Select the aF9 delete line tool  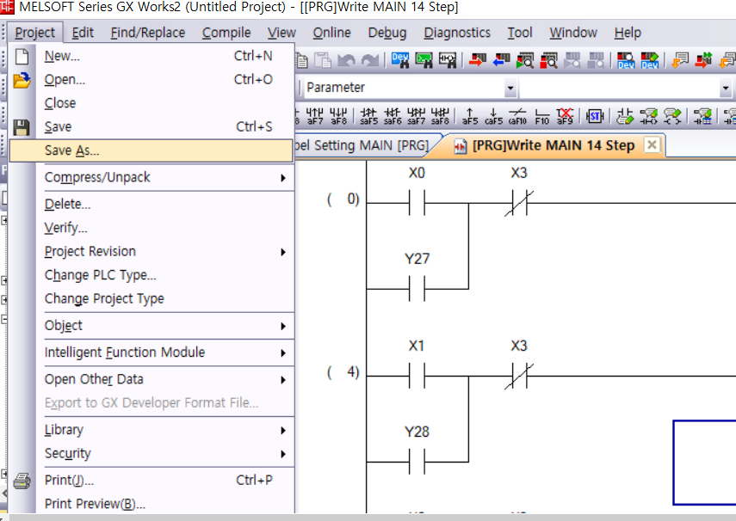pos(565,116)
